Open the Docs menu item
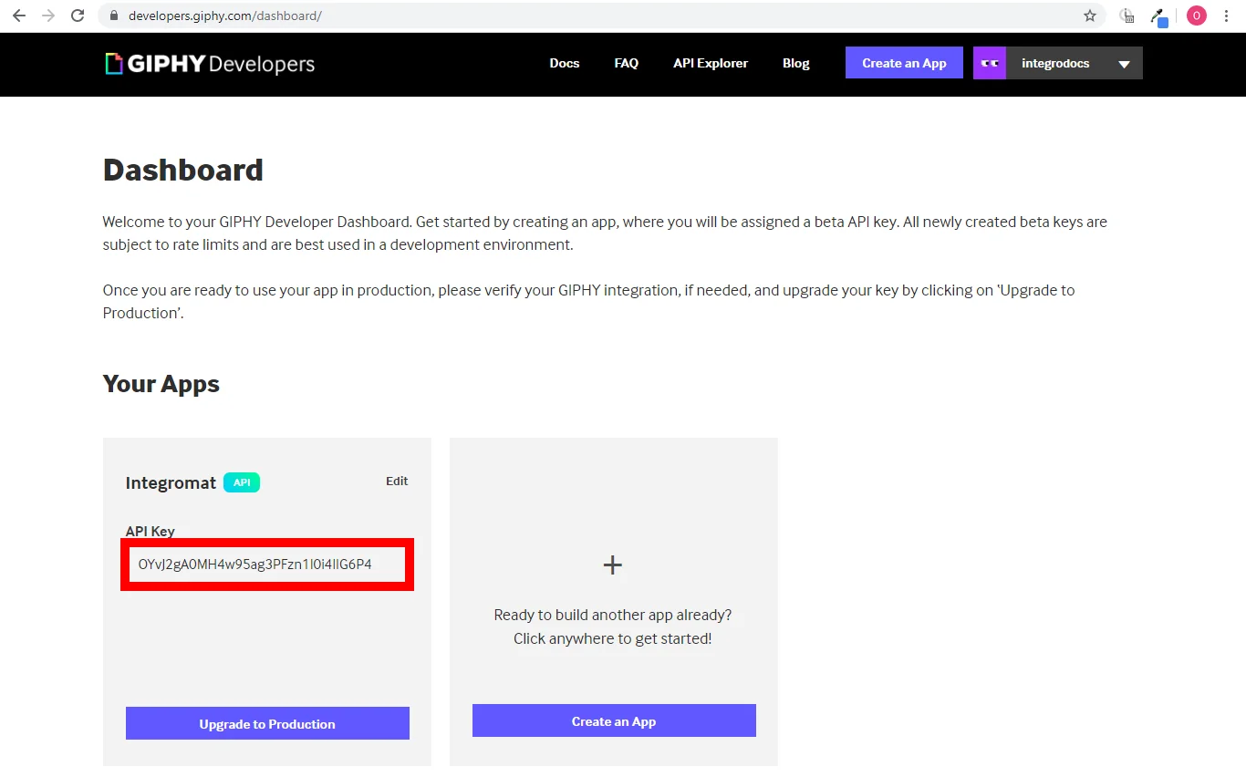The height and width of the screenshot is (777, 1246). 565,63
